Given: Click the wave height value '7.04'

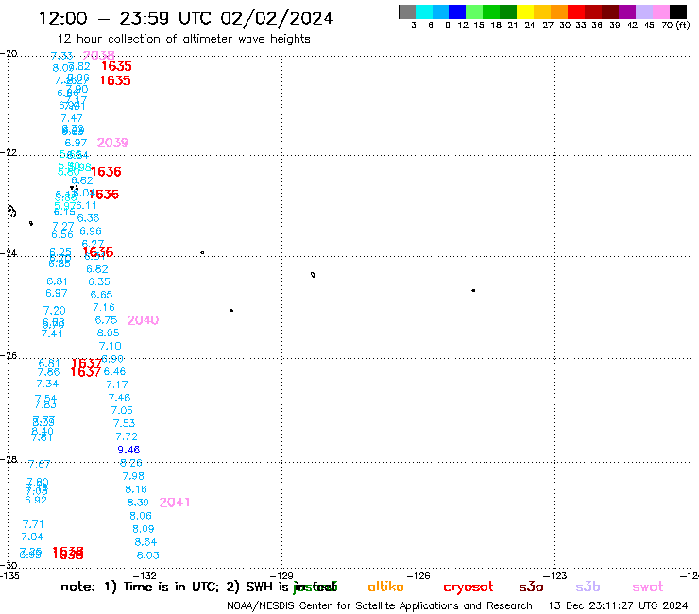Looking at the screenshot, I should click(32, 537).
